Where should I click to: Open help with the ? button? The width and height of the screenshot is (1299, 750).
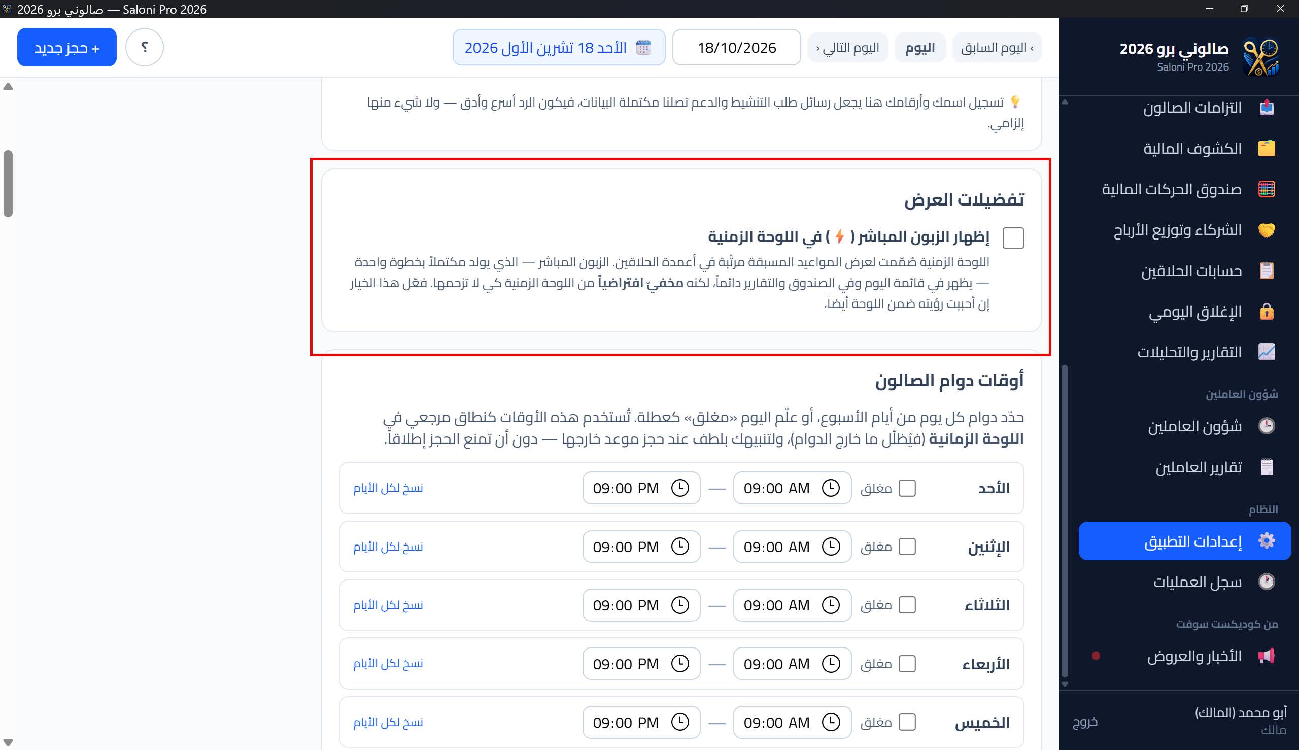[145, 47]
